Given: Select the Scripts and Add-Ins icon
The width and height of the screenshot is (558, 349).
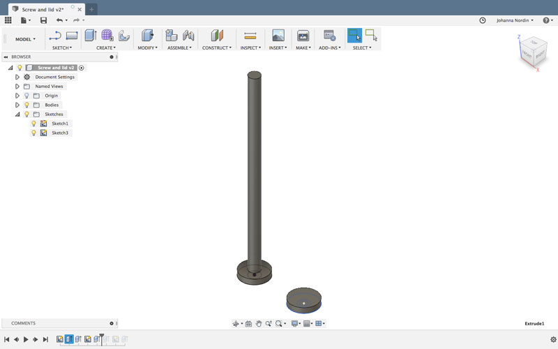Looking at the screenshot, I should 329,36.
